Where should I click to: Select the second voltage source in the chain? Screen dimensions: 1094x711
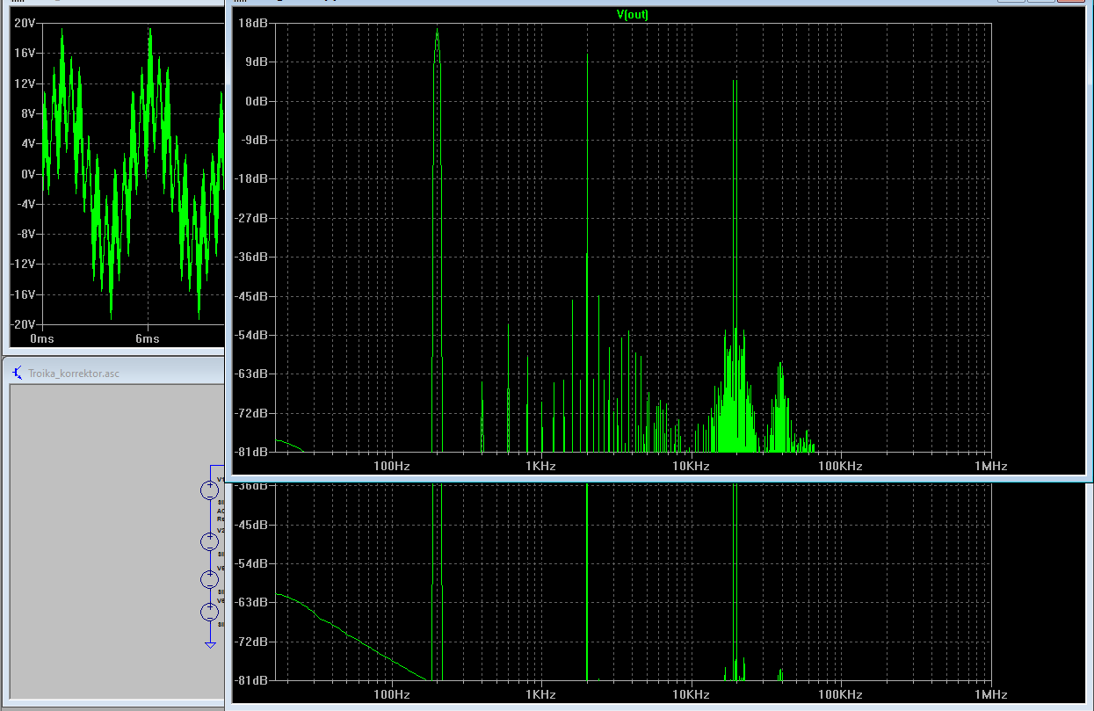point(210,541)
